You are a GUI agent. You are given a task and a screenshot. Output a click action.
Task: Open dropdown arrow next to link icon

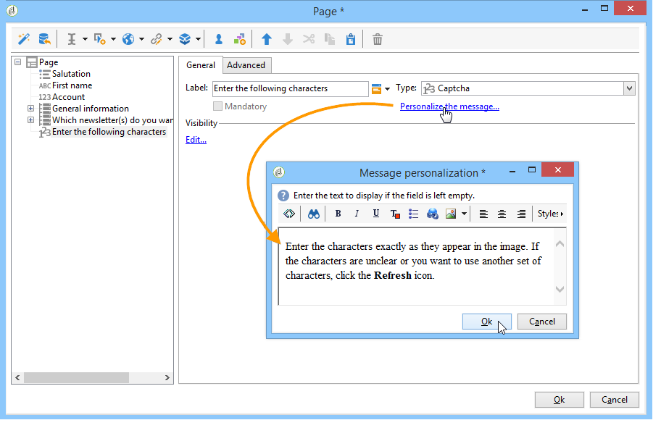point(170,39)
